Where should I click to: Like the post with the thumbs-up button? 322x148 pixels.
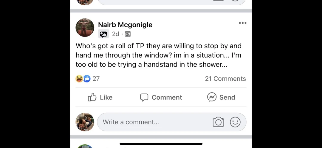[100, 97]
